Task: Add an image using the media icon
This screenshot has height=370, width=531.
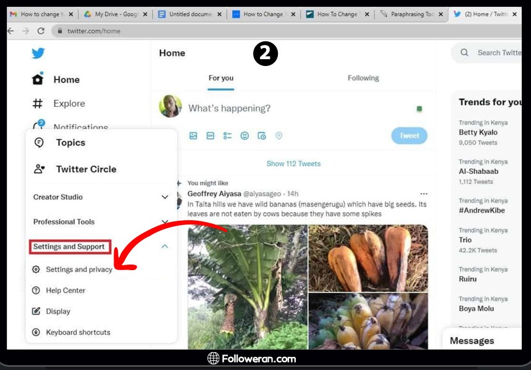Action: 193,136
